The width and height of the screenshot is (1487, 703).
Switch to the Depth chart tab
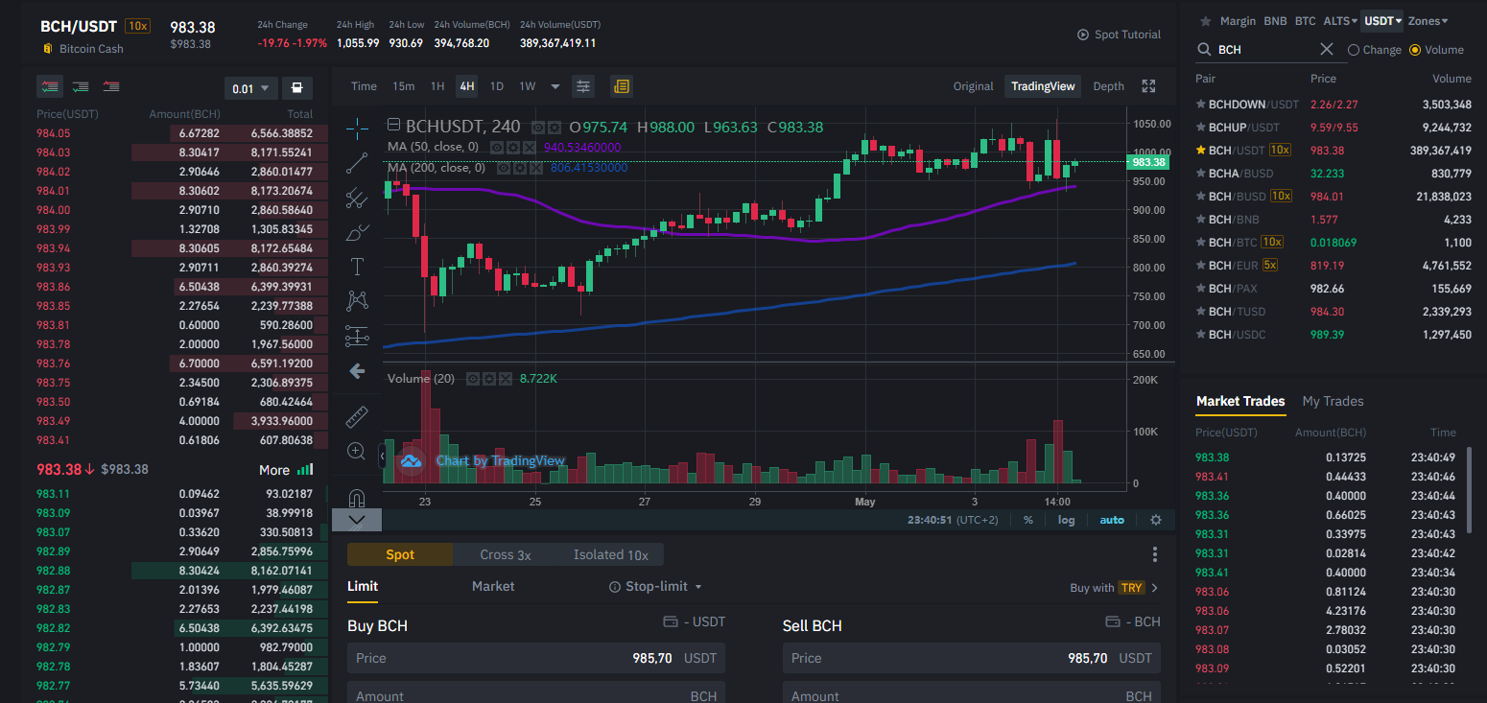[1108, 86]
